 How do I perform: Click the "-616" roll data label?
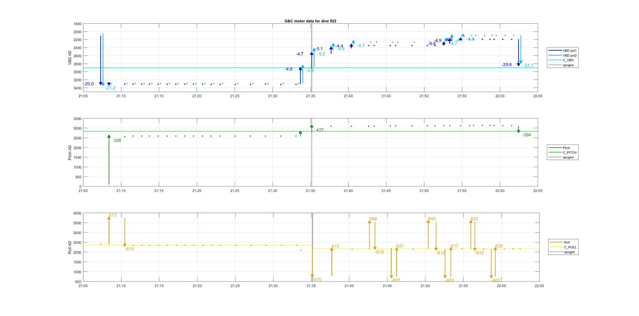380,252
